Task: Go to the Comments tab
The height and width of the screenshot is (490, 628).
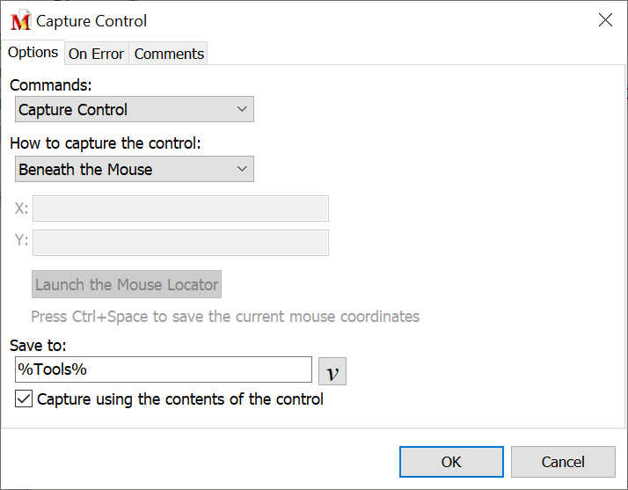Action: 169,54
